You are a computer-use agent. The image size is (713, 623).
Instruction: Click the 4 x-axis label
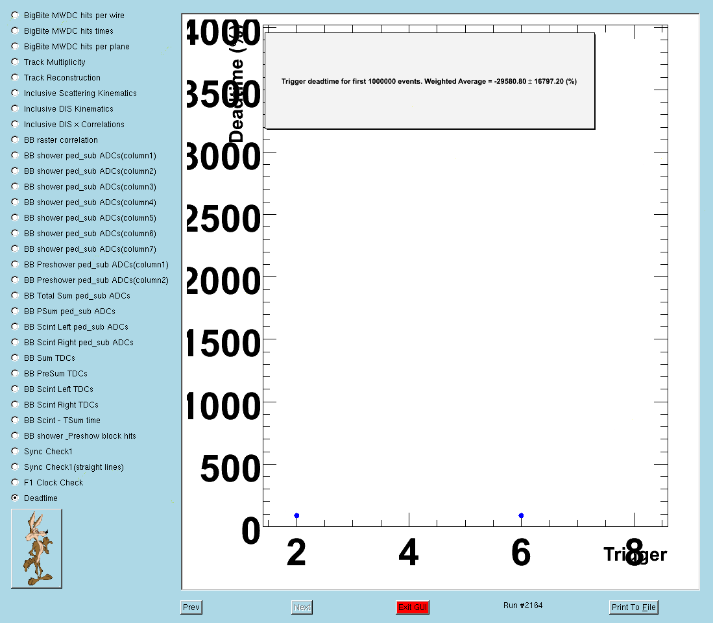tap(408, 552)
